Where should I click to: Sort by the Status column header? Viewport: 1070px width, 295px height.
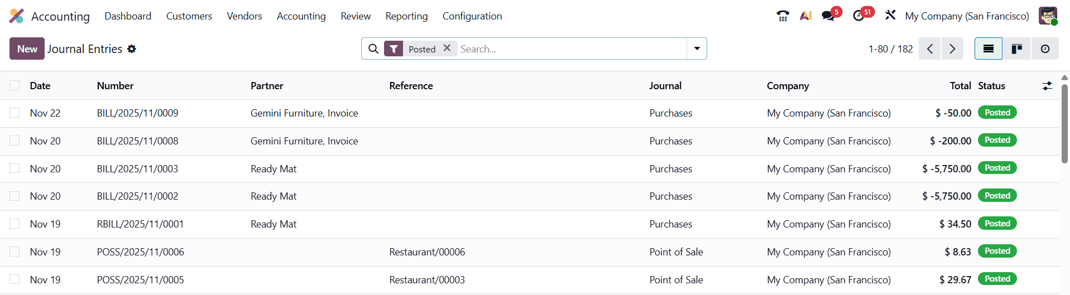pos(991,86)
